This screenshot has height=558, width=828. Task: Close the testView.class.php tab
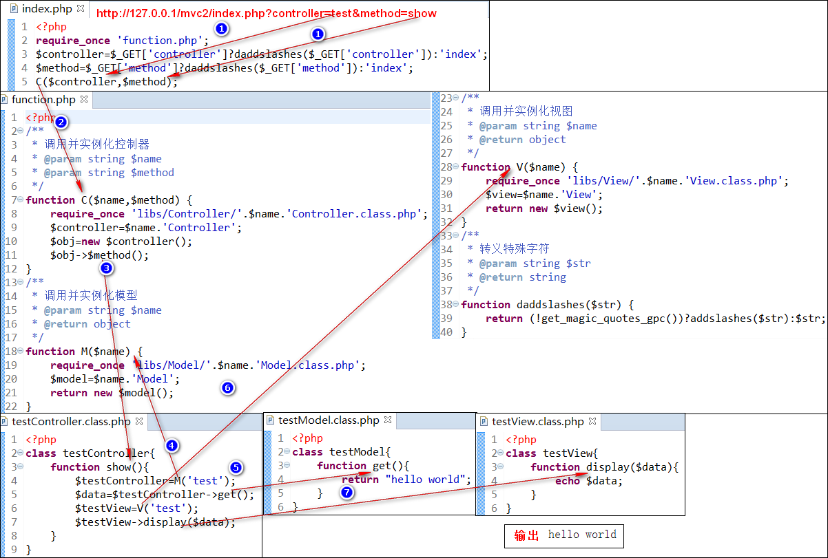[592, 421]
